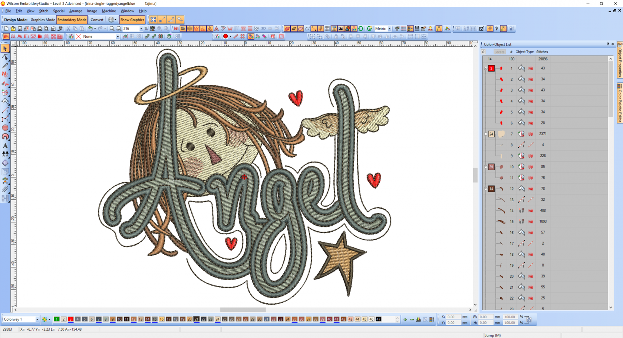623x338 pixels.
Task: Switch to Graphics Mode
Action: (43, 20)
